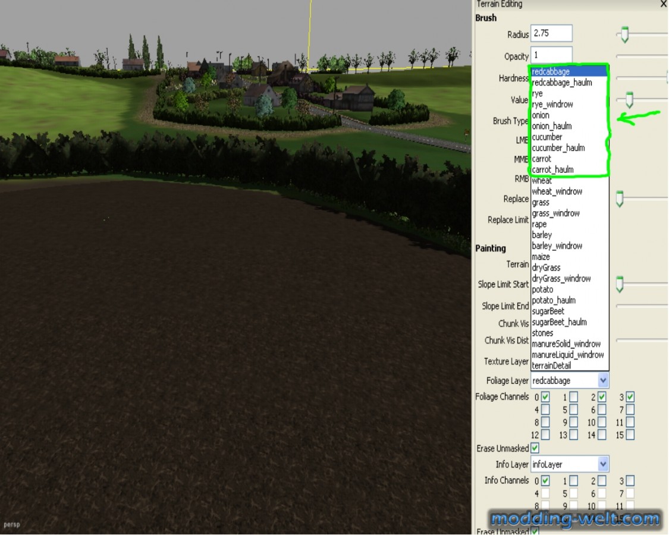Uncheck Foliage Channel 3 checkbox
Viewport: 669px width, 535px height.
630,396
